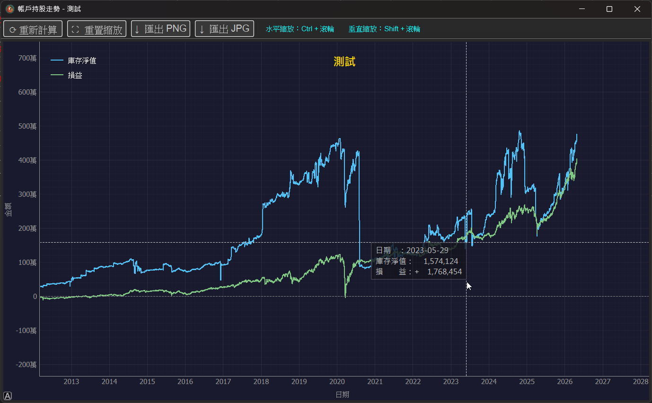This screenshot has height=403, width=652.
Task: Reset zoom with the 重置縮放 button
Action: point(97,29)
